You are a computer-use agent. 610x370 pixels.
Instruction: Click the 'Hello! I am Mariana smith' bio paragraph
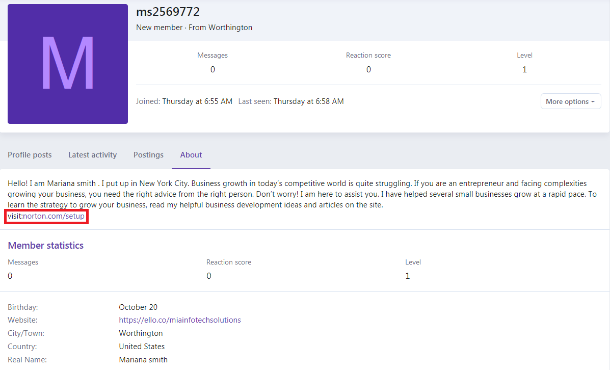click(302, 194)
